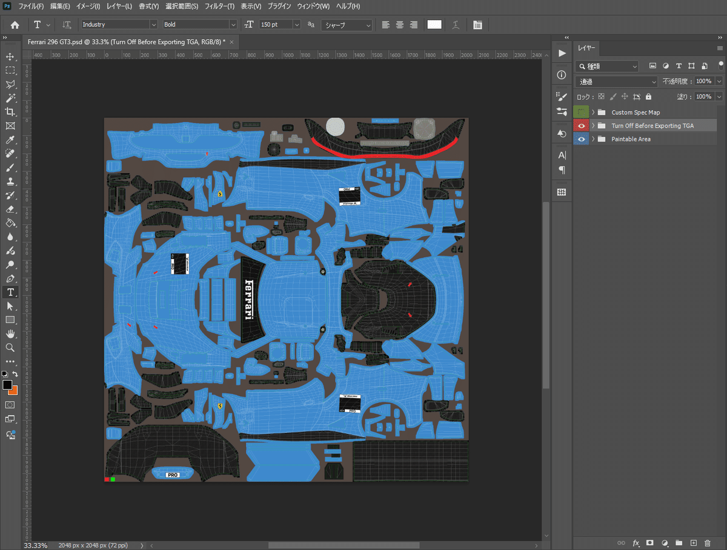Open the 通過 blend mode dropdown
Image resolution: width=727 pixels, height=550 pixels.
pos(616,81)
